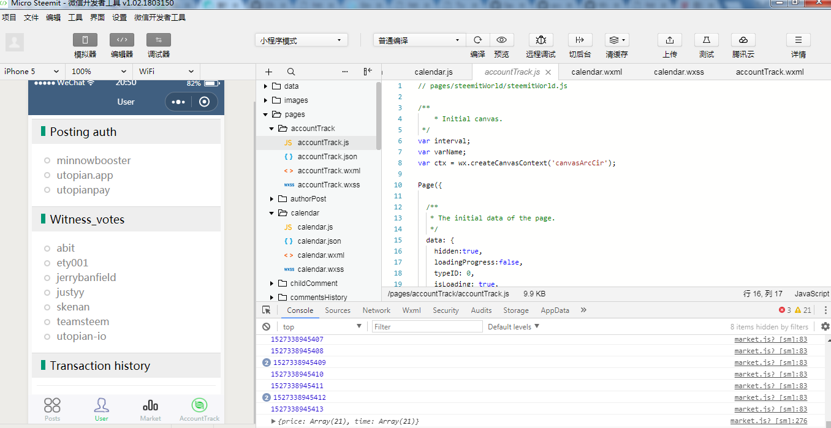Image resolution: width=831 pixels, height=428 pixels.
Task: Click the switch-to-background (切后台) icon
Action: 580,40
